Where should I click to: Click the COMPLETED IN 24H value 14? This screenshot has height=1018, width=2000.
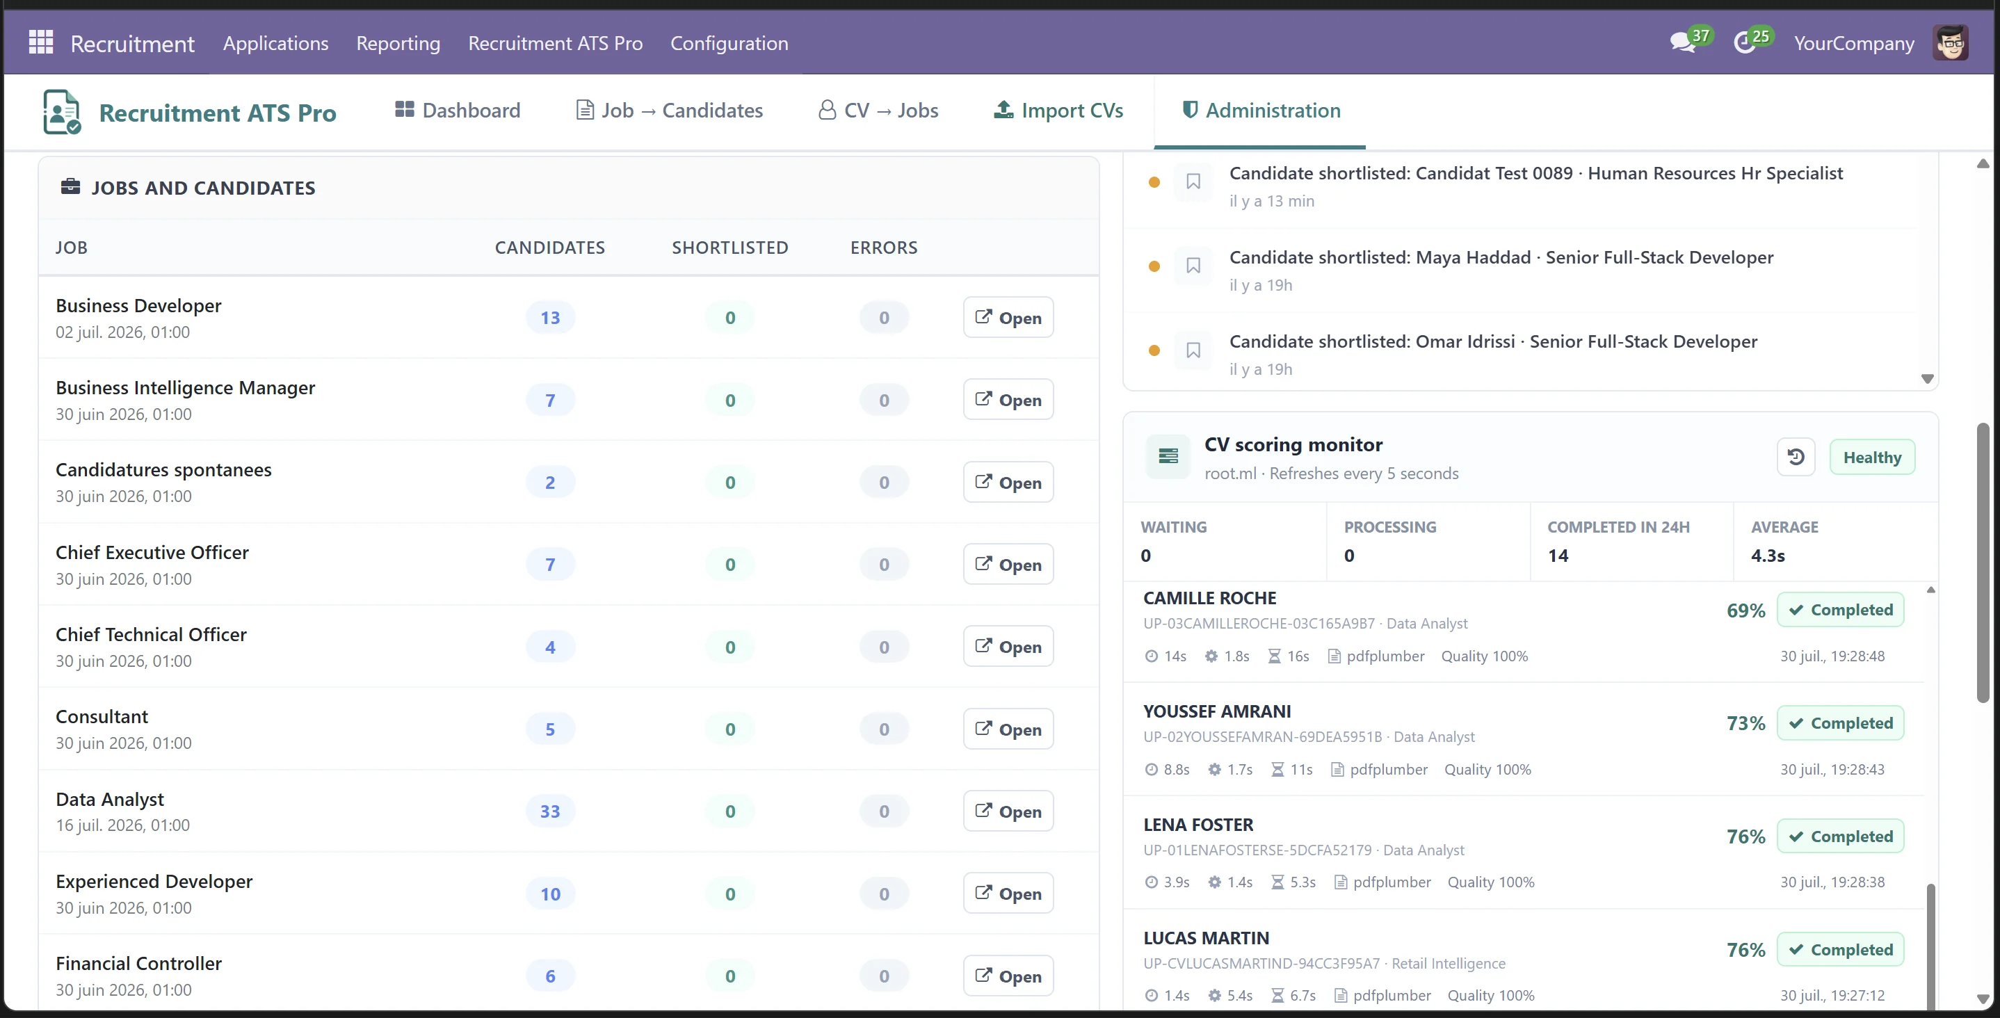coord(1558,555)
